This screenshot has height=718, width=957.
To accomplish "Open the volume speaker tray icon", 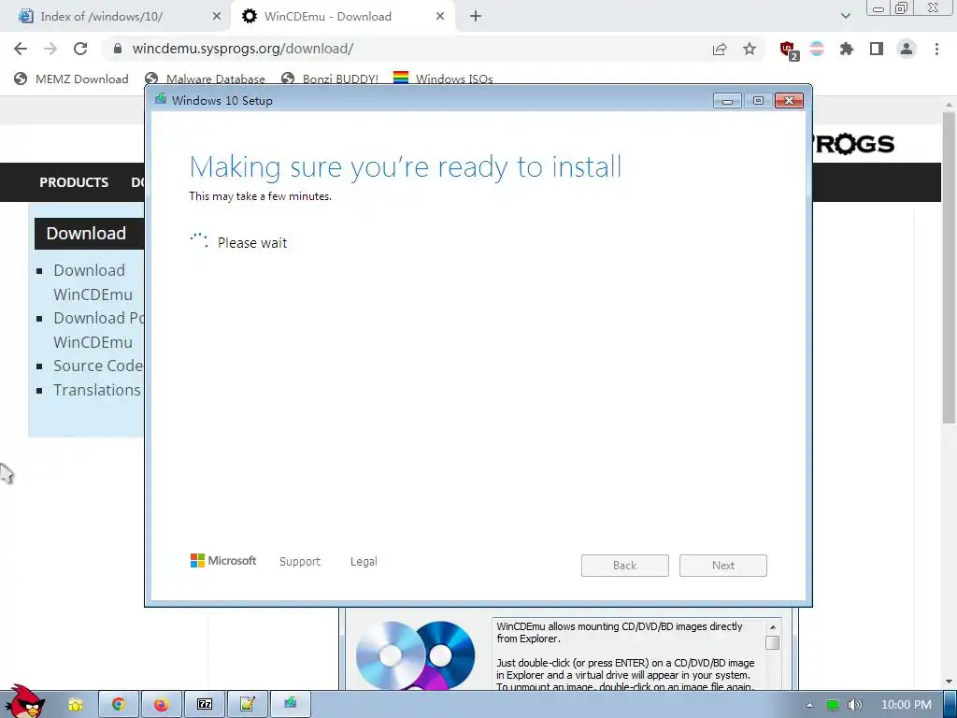I will click(855, 705).
